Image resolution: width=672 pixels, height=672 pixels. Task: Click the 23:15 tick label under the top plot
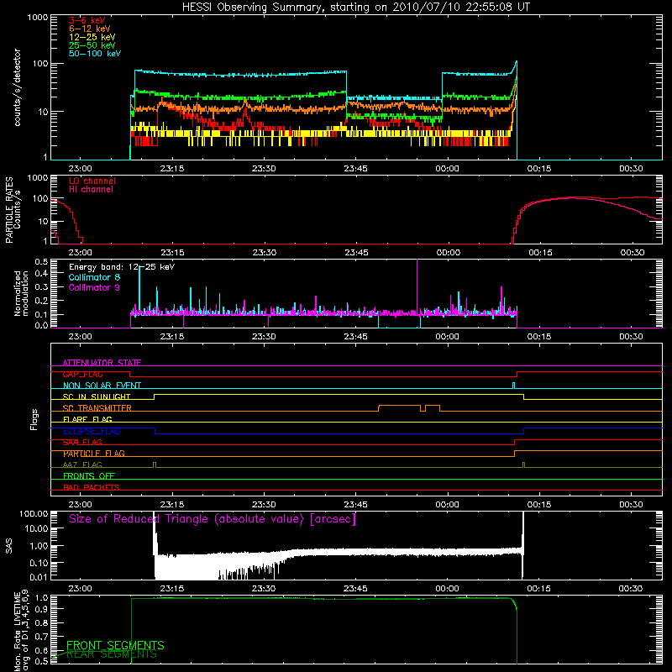tap(172, 169)
